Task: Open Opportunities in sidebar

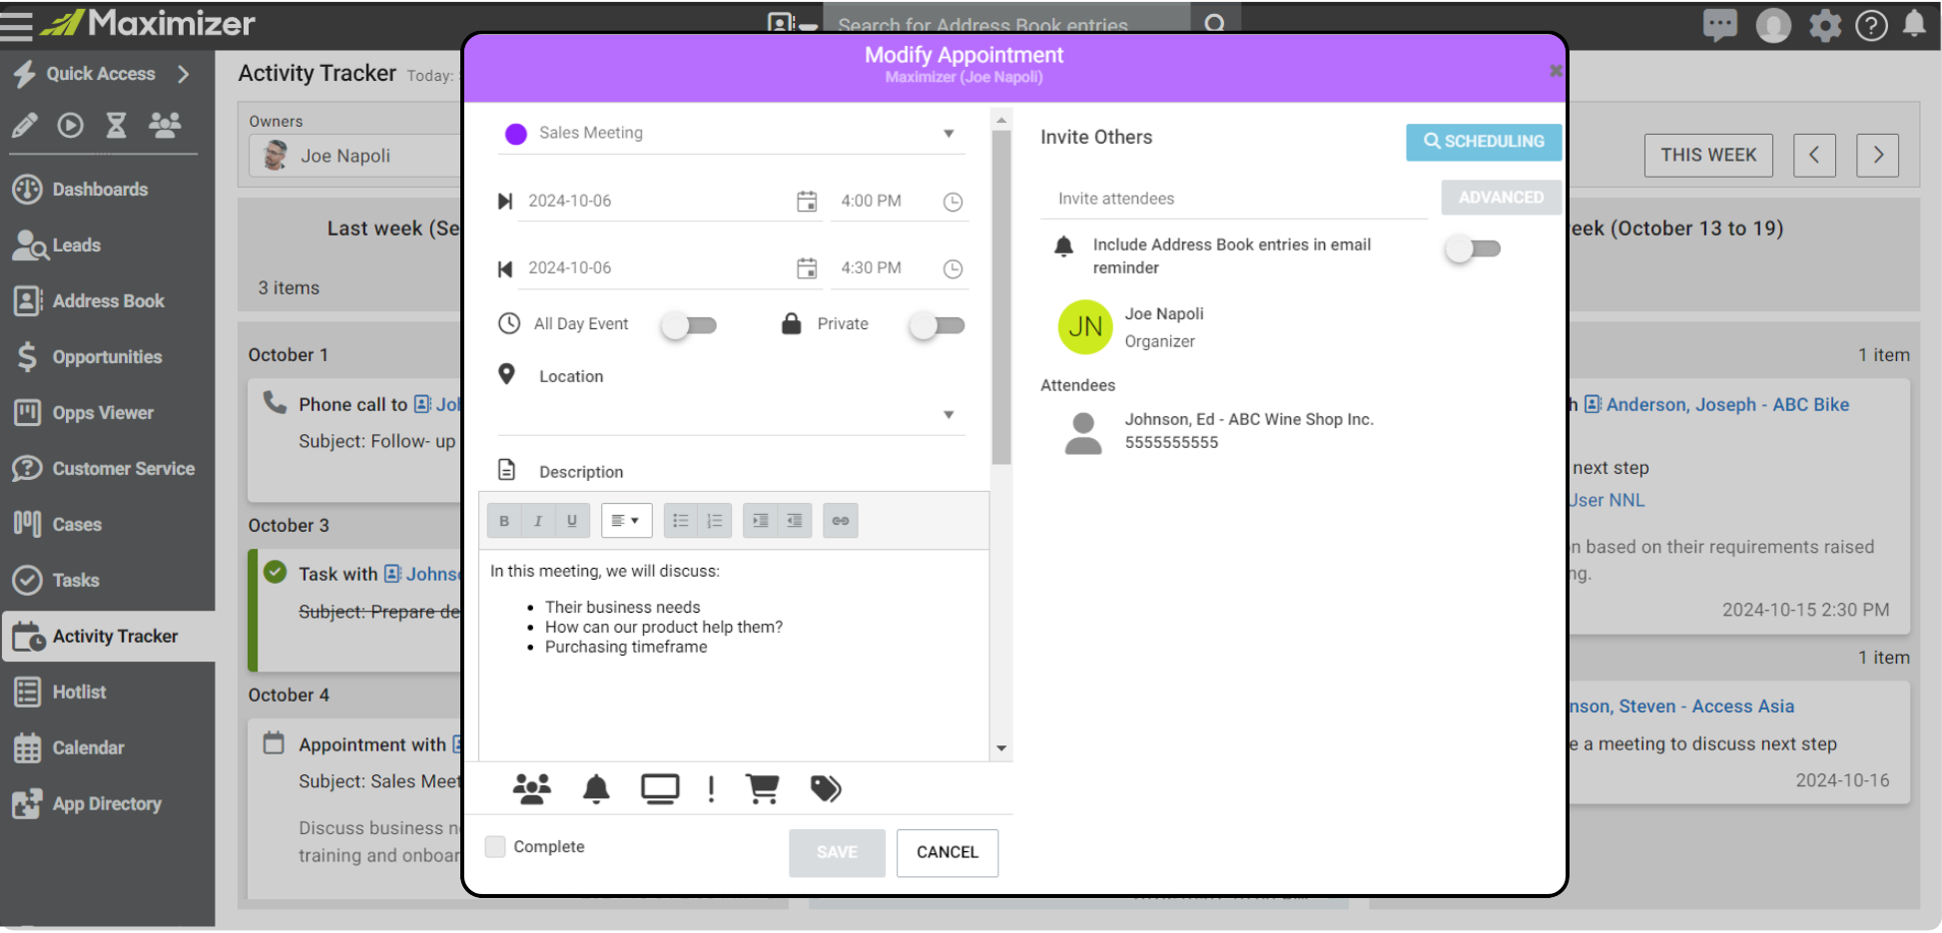Action: coord(107,357)
